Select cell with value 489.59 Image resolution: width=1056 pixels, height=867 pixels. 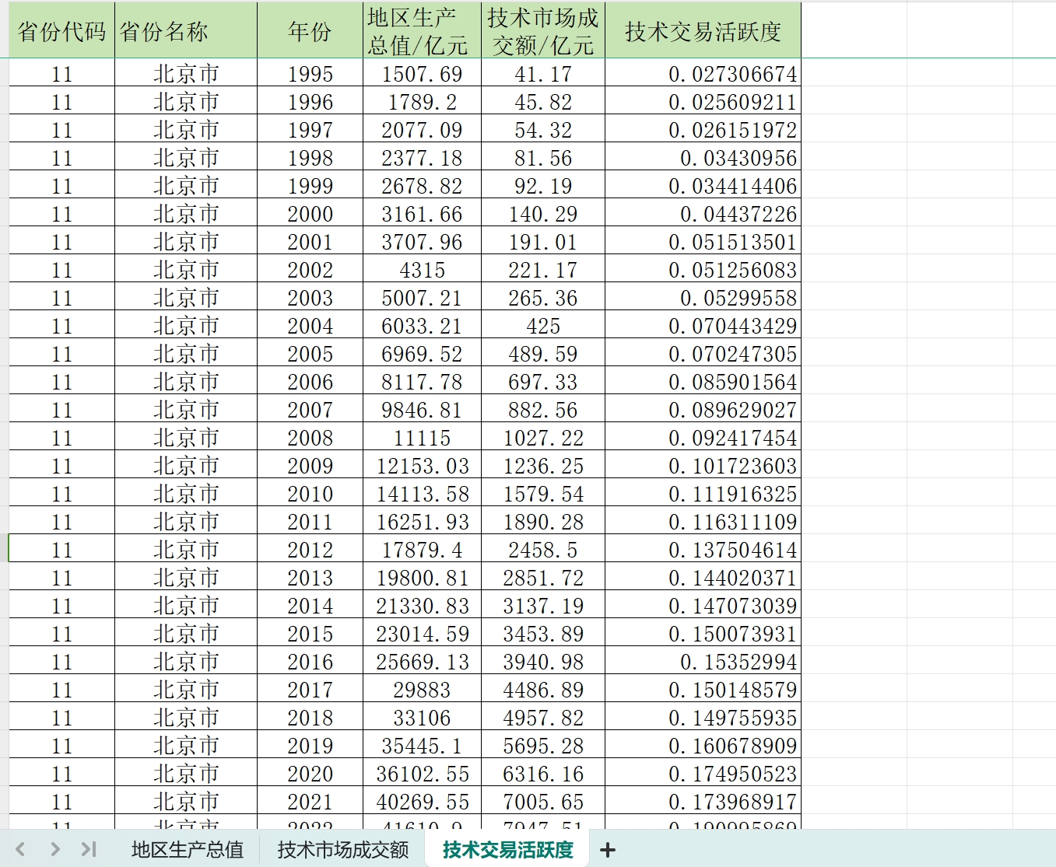click(x=543, y=354)
